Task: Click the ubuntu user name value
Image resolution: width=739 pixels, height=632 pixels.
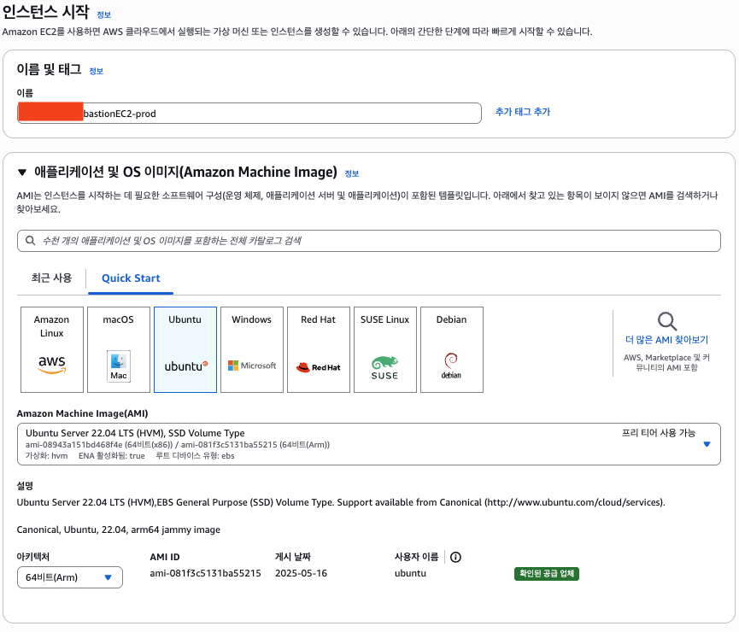Action: pos(410,573)
